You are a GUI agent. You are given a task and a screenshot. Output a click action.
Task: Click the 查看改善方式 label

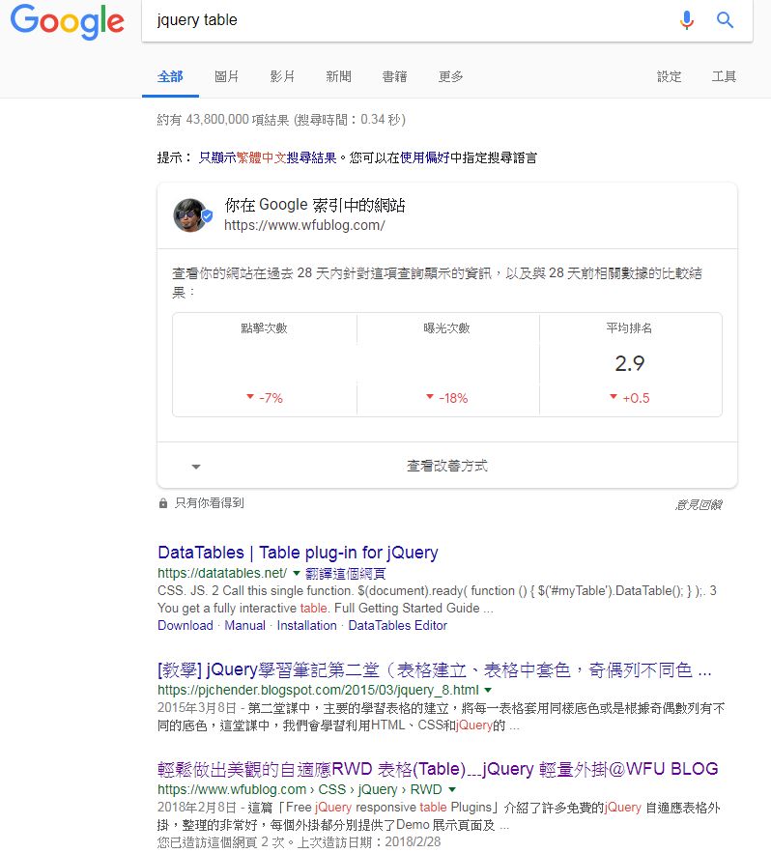point(447,466)
